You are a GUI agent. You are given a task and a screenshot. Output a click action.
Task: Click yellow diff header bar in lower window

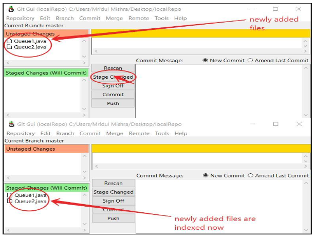pos(201,149)
